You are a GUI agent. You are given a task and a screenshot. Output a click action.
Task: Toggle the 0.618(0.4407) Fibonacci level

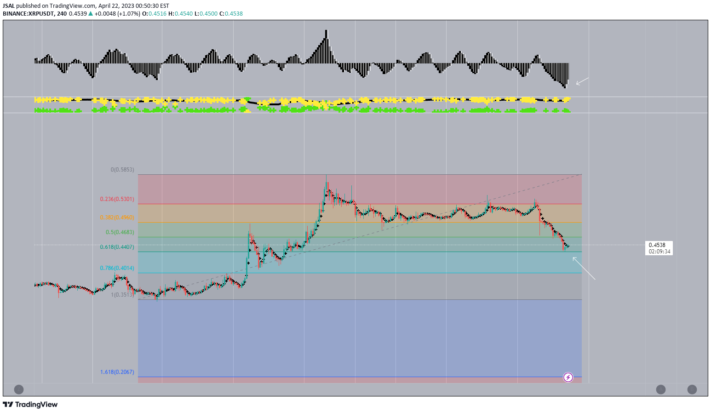(116, 247)
